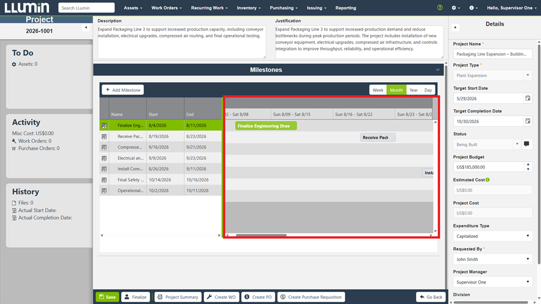Open the Project Manager dropdown
The width and height of the screenshot is (541, 304).
click(528, 282)
